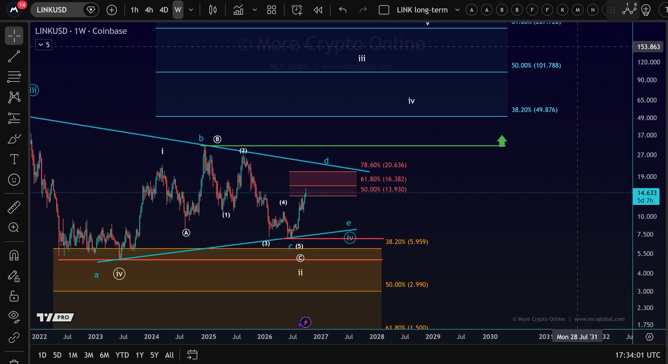Image resolution: width=668 pixels, height=364 pixels.
Task: Click the link drawings chain icon
Action: click(x=14, y=337)
